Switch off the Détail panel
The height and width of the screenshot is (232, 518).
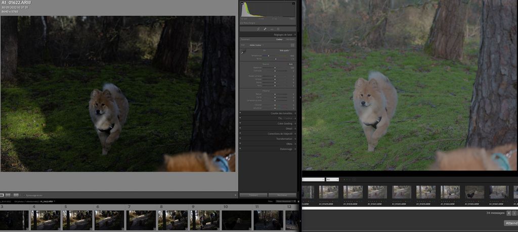240,128
